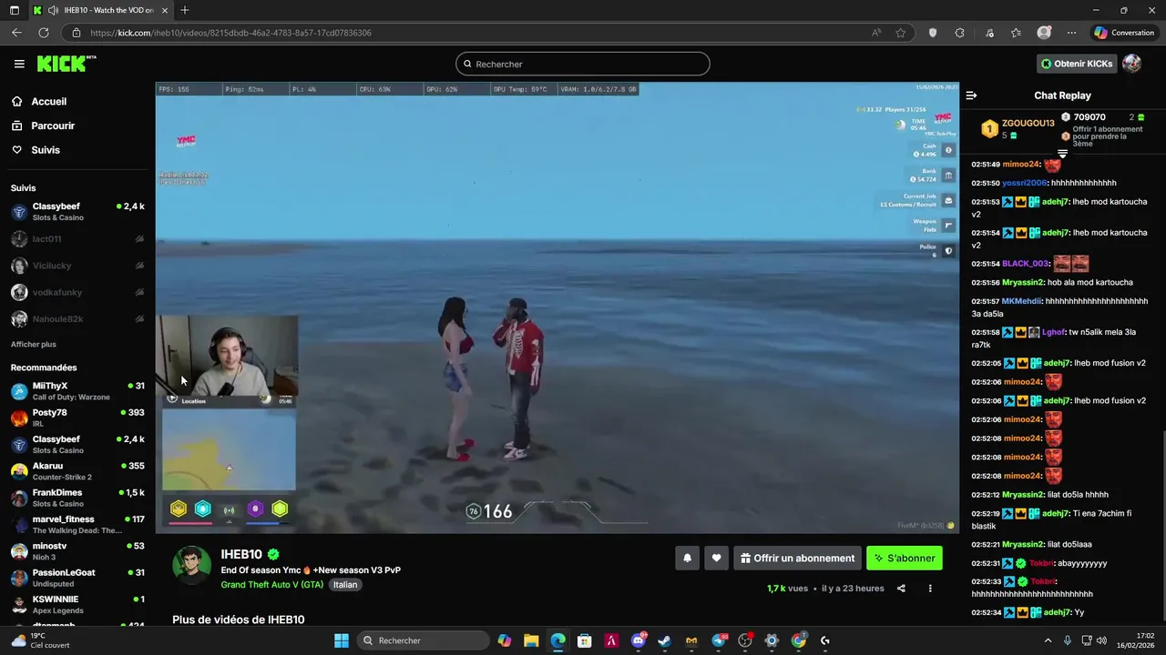Click the heart follow button
The image size is (1166, 655).
[x=717, y=559]
